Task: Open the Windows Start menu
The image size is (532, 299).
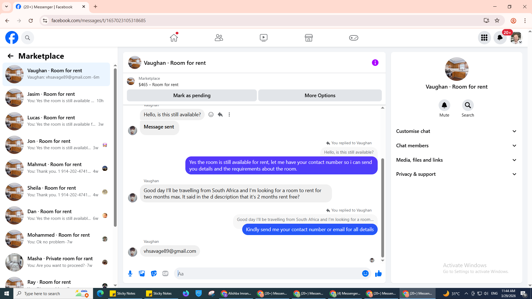Action: point(7,293)
